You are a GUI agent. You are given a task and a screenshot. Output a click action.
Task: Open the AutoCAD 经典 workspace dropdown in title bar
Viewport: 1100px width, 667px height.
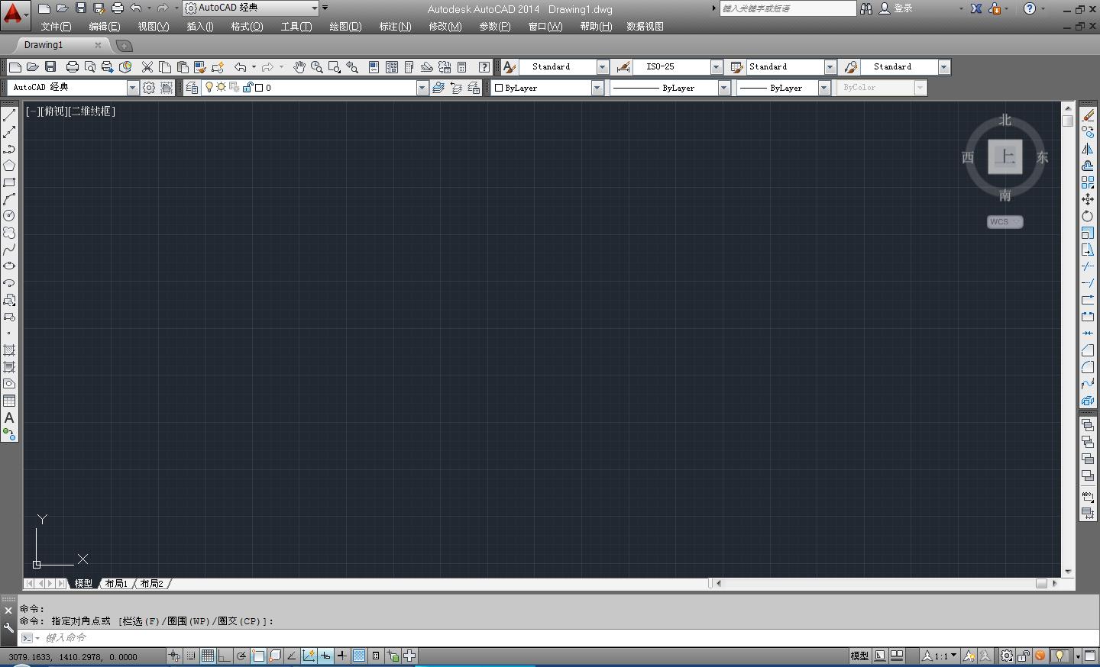tap(314, 8)
